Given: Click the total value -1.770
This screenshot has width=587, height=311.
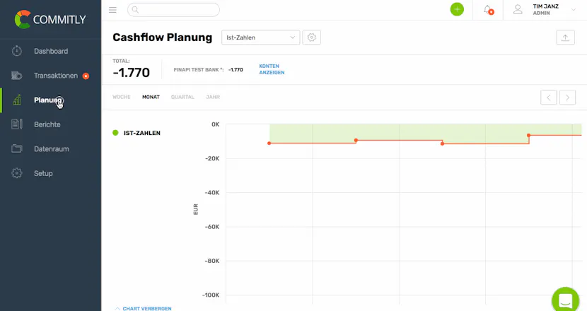Looking at the screenshot, I should pos(132,72).
